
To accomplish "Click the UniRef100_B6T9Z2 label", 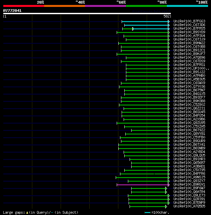I will click(189, 130).
